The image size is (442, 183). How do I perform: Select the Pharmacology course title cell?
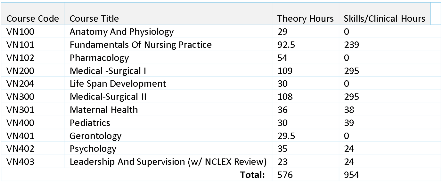[99, 58]
